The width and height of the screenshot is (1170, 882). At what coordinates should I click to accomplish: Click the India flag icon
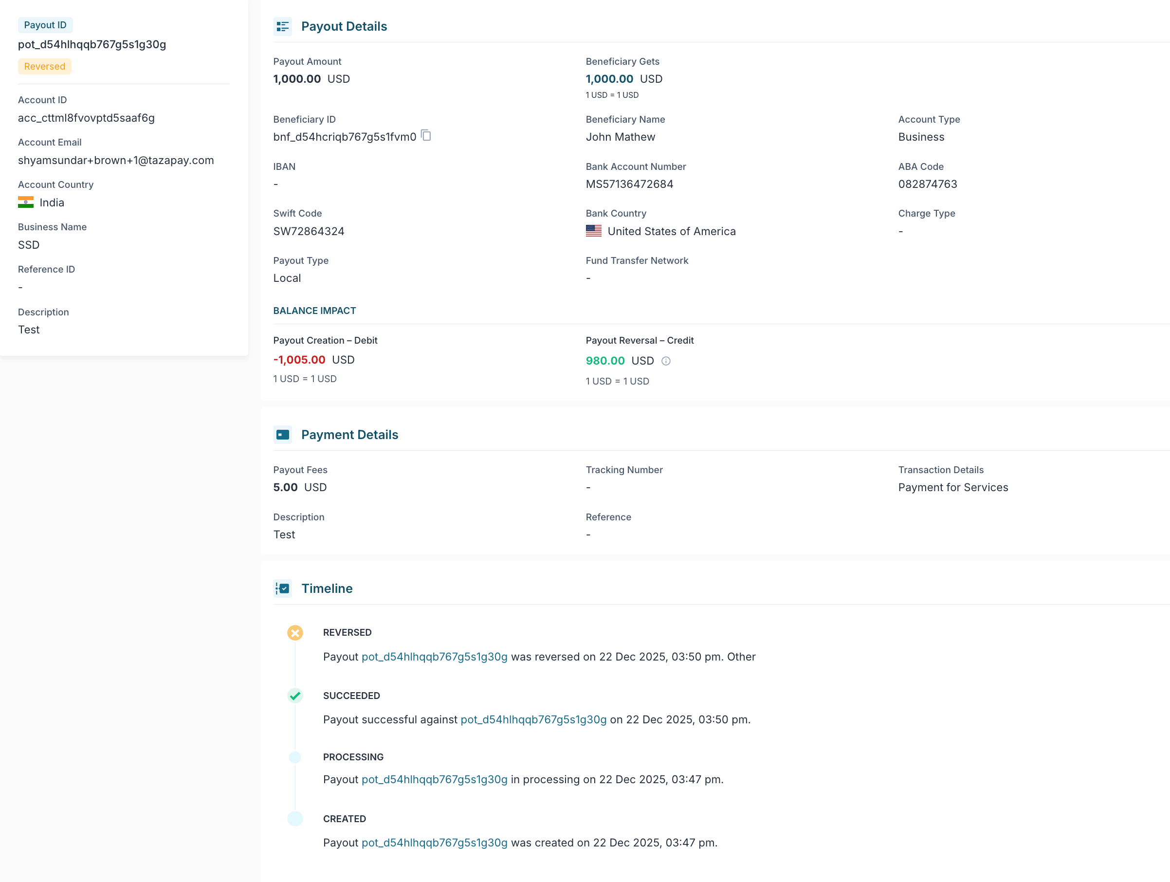point(25,202)
